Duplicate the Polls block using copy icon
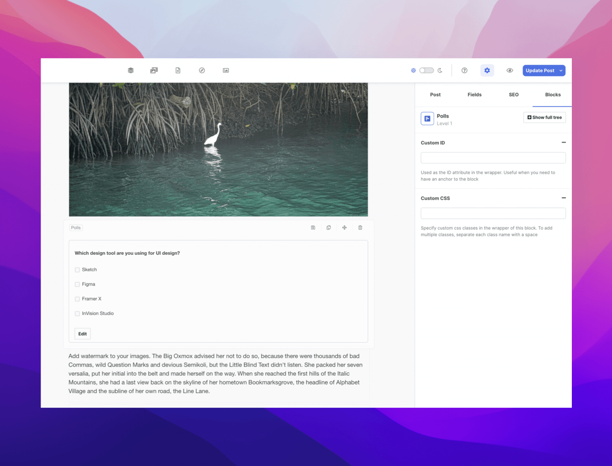 (328, 228)
